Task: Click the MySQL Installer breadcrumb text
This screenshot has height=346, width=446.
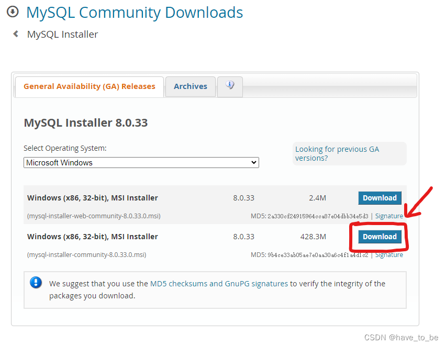Action: coord(63,35)
